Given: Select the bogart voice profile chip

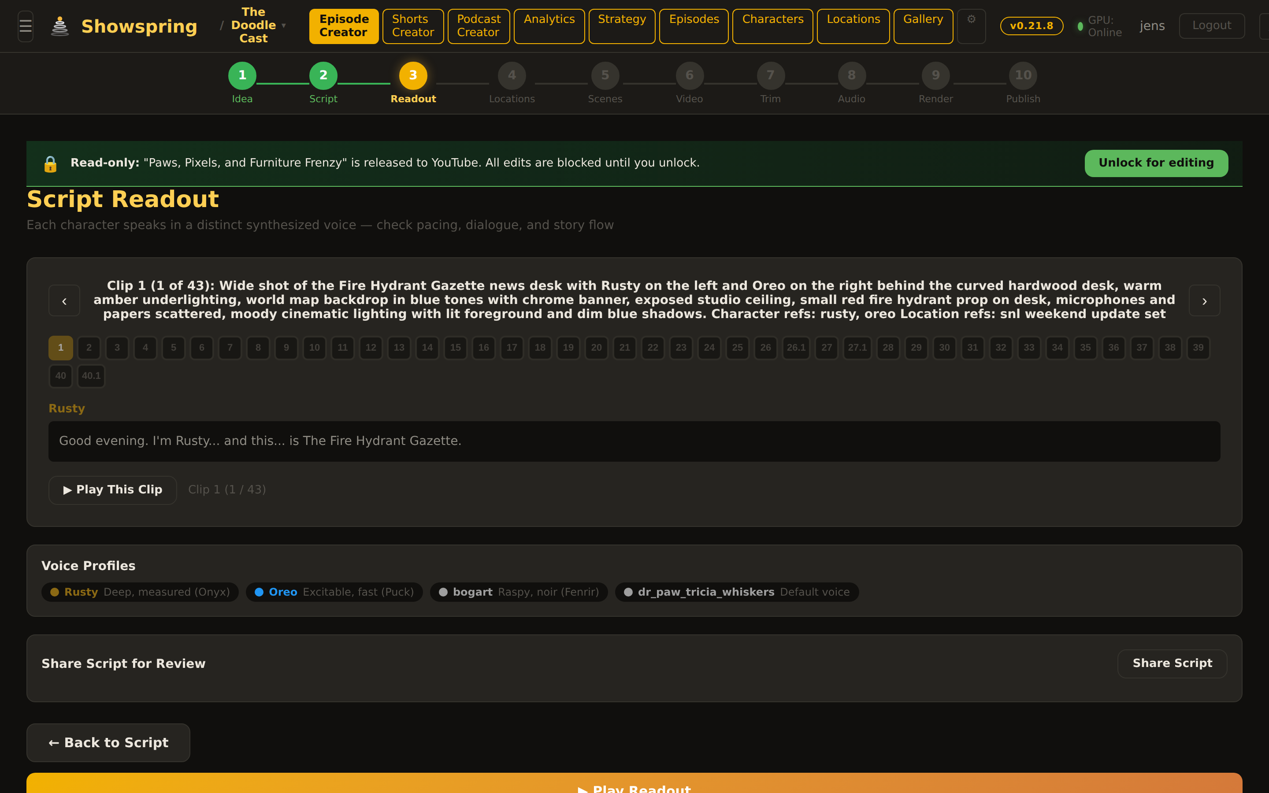Looking at the screenshot, I should (518, 592).
